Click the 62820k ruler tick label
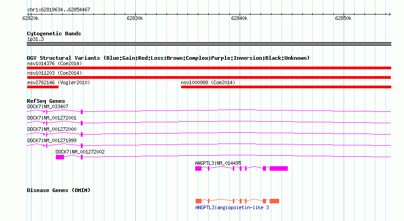 click(30, 18)
